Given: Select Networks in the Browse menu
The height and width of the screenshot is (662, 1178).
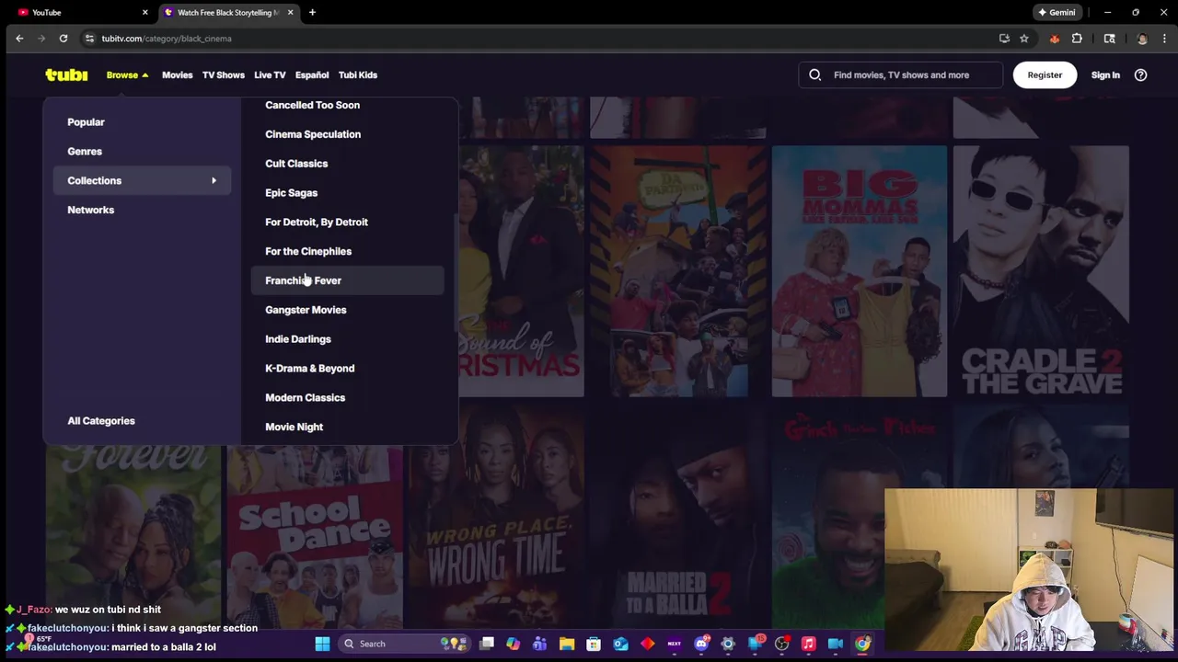Looking at the screenshot, I should point(90,211).
